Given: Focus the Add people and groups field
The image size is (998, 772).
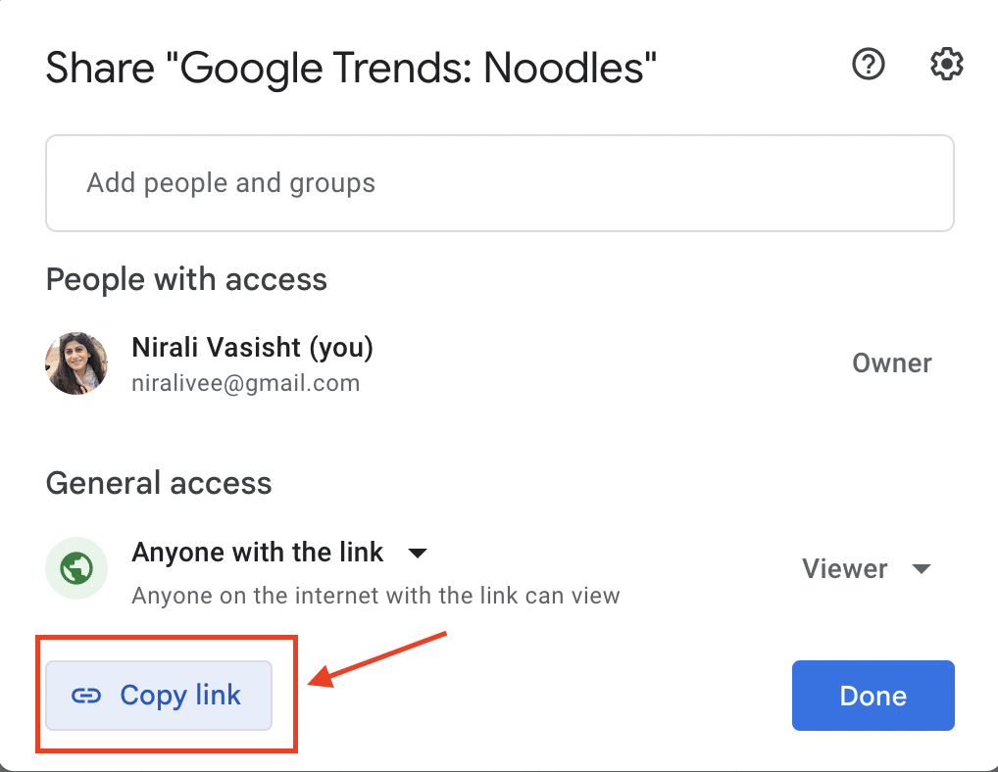Looking at the screenshot, I should pyautogui.click(x=500, y=183).
